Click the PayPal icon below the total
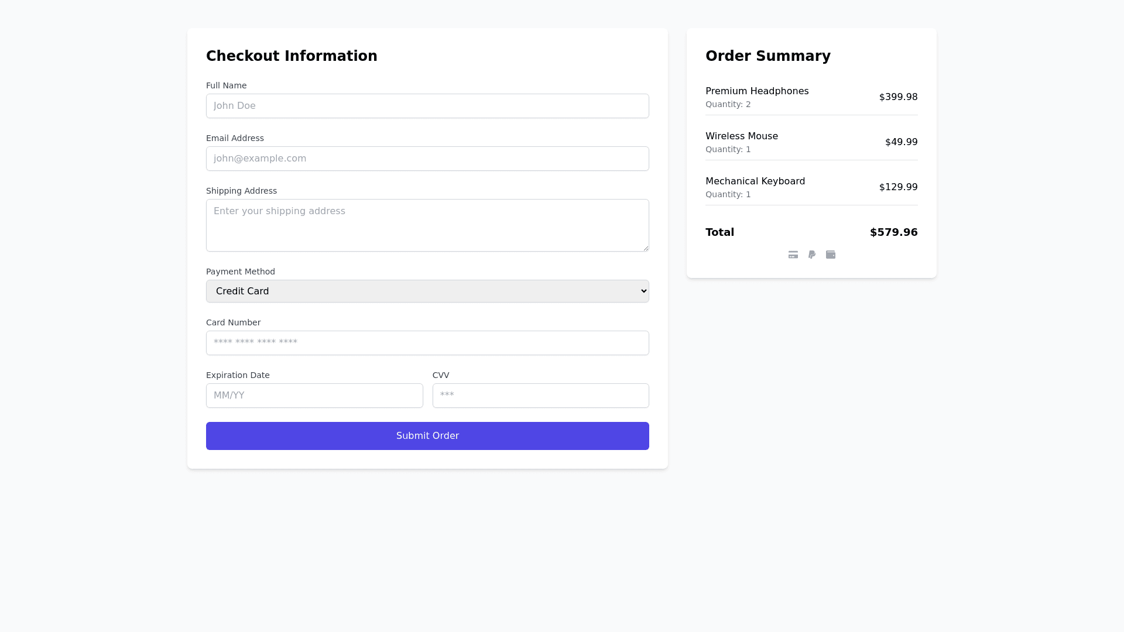The width and height of the screenshot is (1124, 632). tap(812, 255)
